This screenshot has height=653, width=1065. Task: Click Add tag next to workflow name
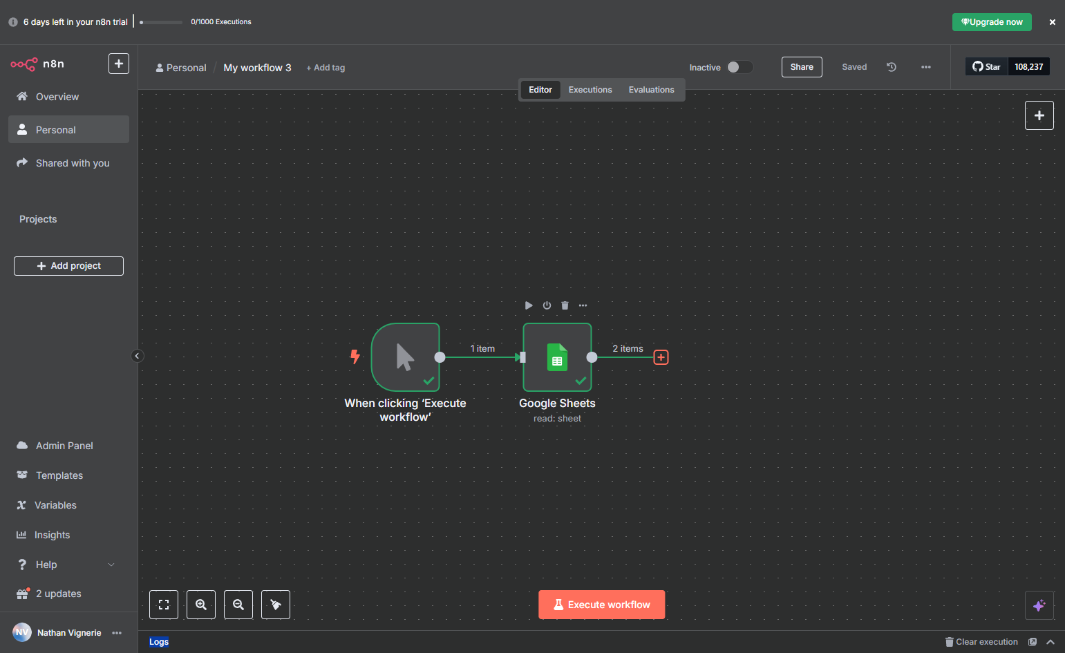(326, 68)
